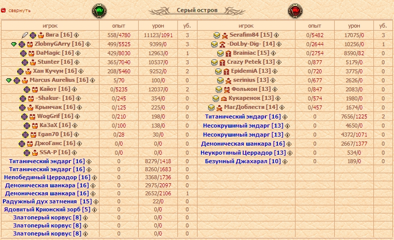Open player profile serinius [13]
This screenshot has height=240, width=394.
[251, 80]
